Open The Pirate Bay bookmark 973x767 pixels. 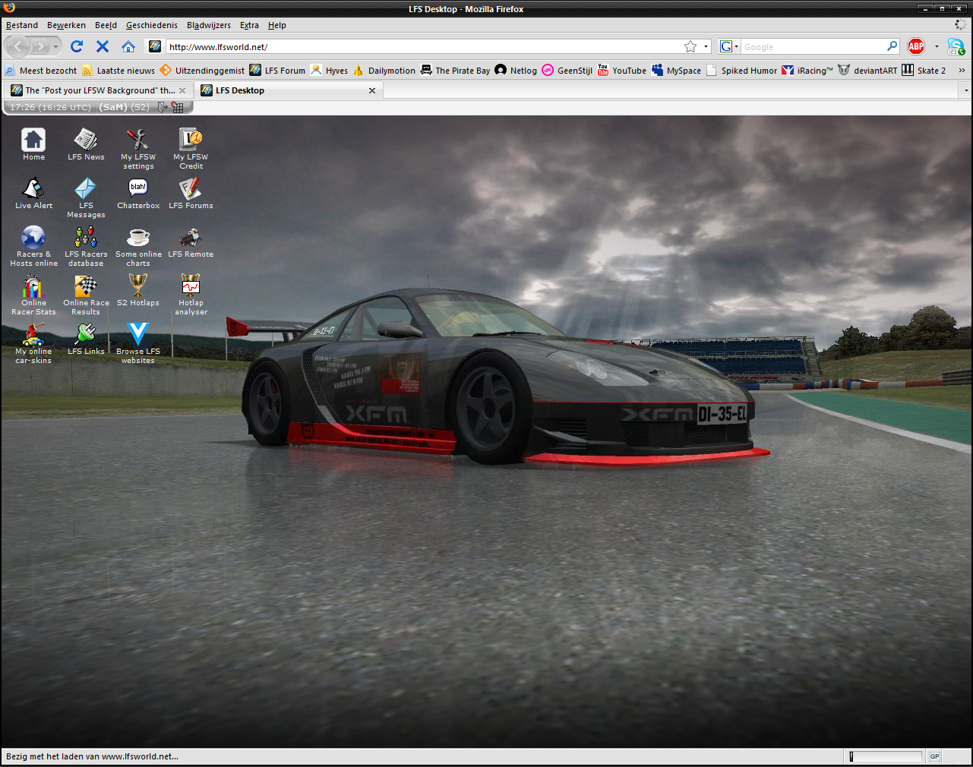[x=455, y=71]
